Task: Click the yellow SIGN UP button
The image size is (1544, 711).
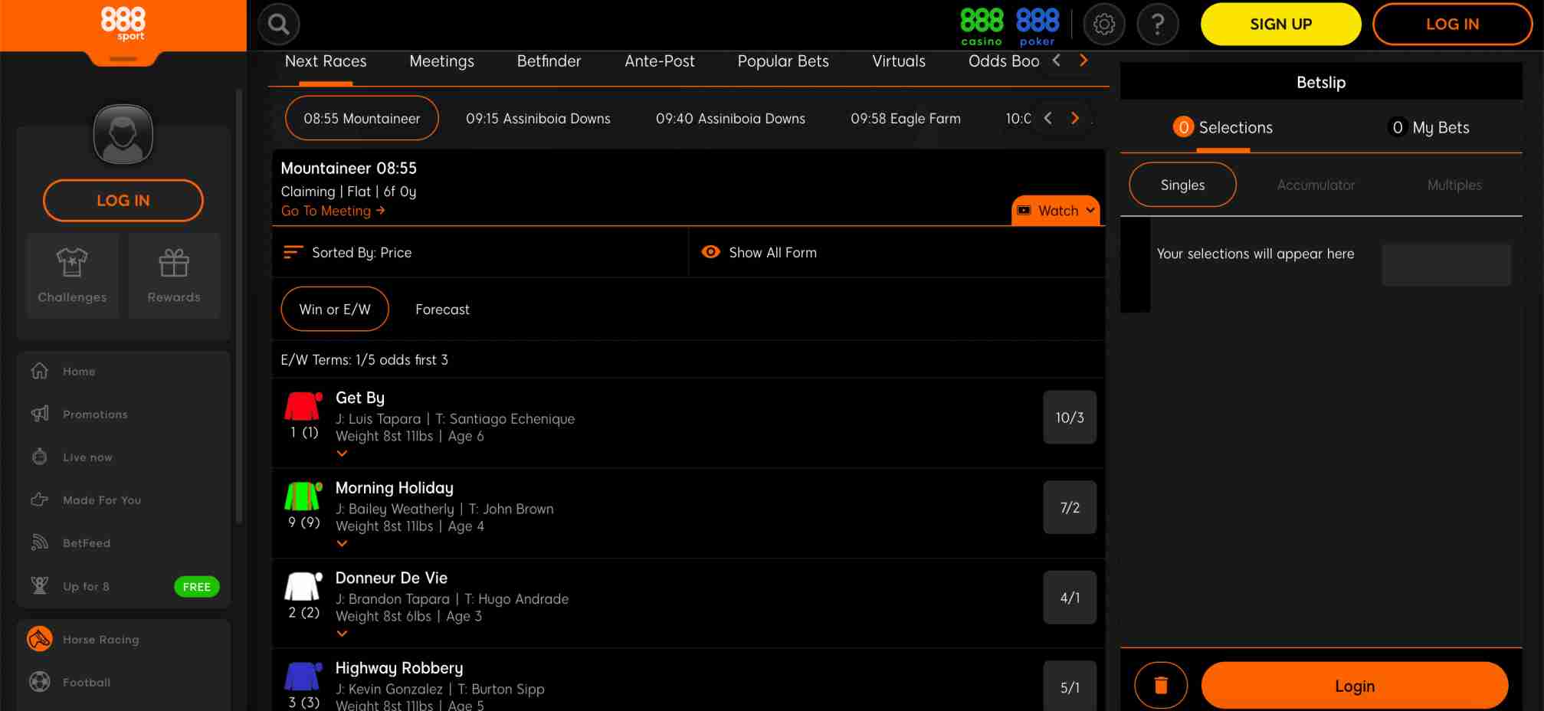Action: tap(1280, 24)
